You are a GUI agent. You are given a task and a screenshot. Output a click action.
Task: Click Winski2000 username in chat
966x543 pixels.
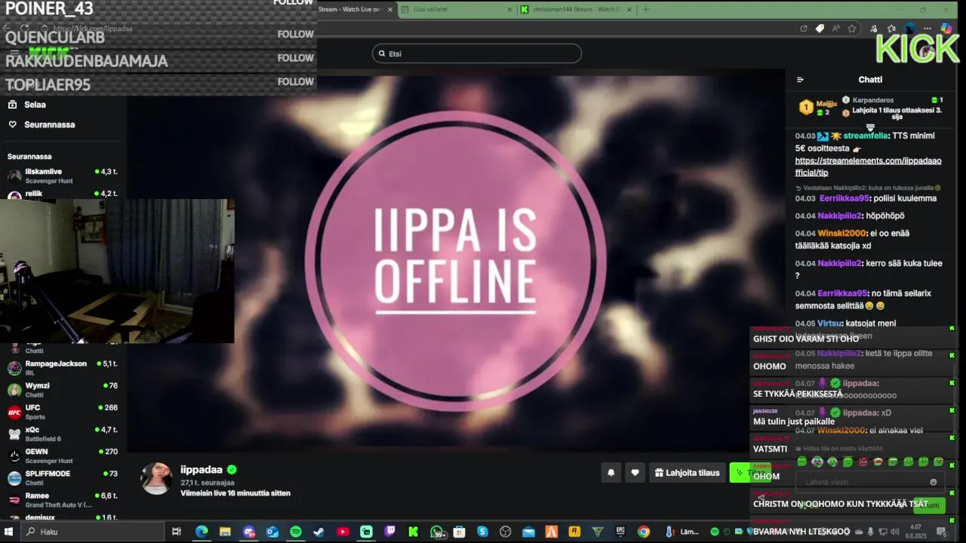tap(841, 233)
